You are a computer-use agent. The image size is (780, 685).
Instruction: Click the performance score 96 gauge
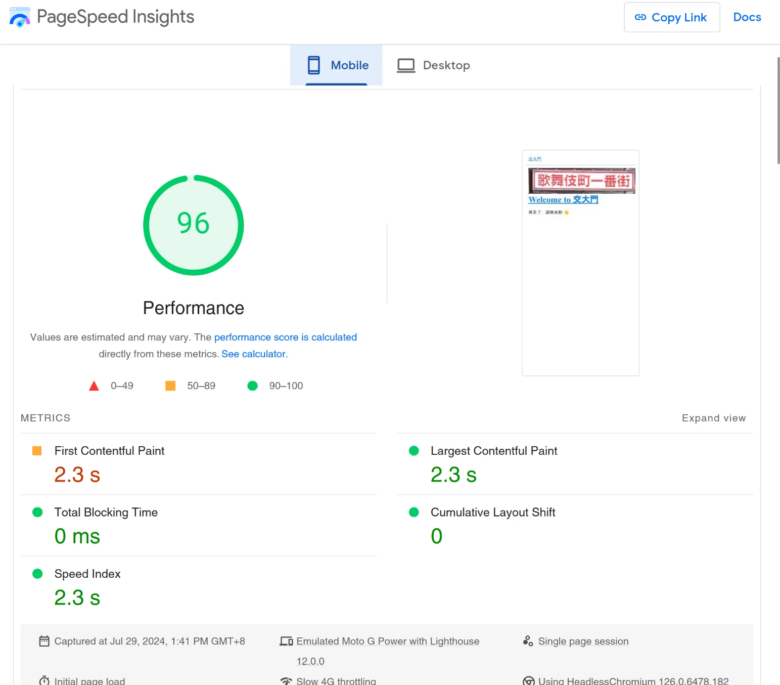194,225
